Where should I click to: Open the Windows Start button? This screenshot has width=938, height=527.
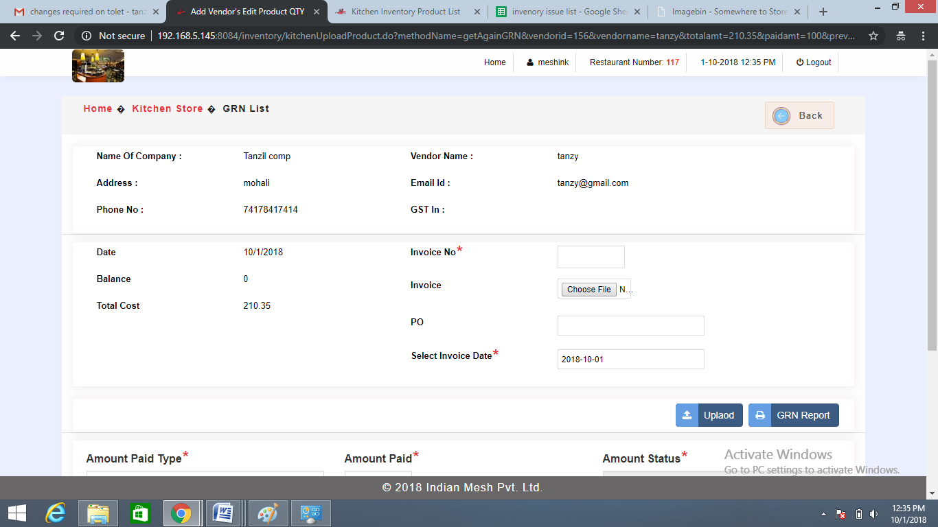[17, 513]
